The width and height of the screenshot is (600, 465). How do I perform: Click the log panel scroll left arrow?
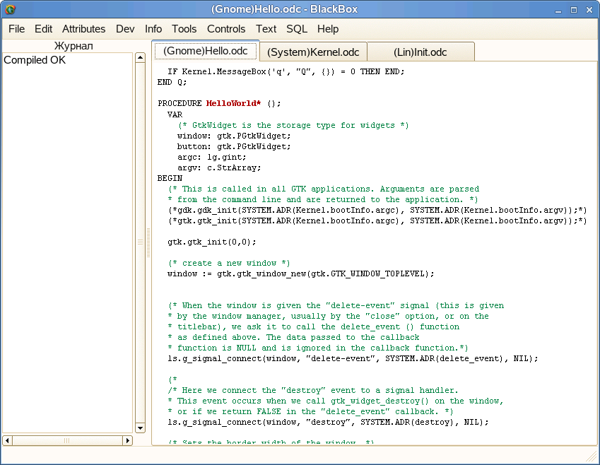point(8,440)
